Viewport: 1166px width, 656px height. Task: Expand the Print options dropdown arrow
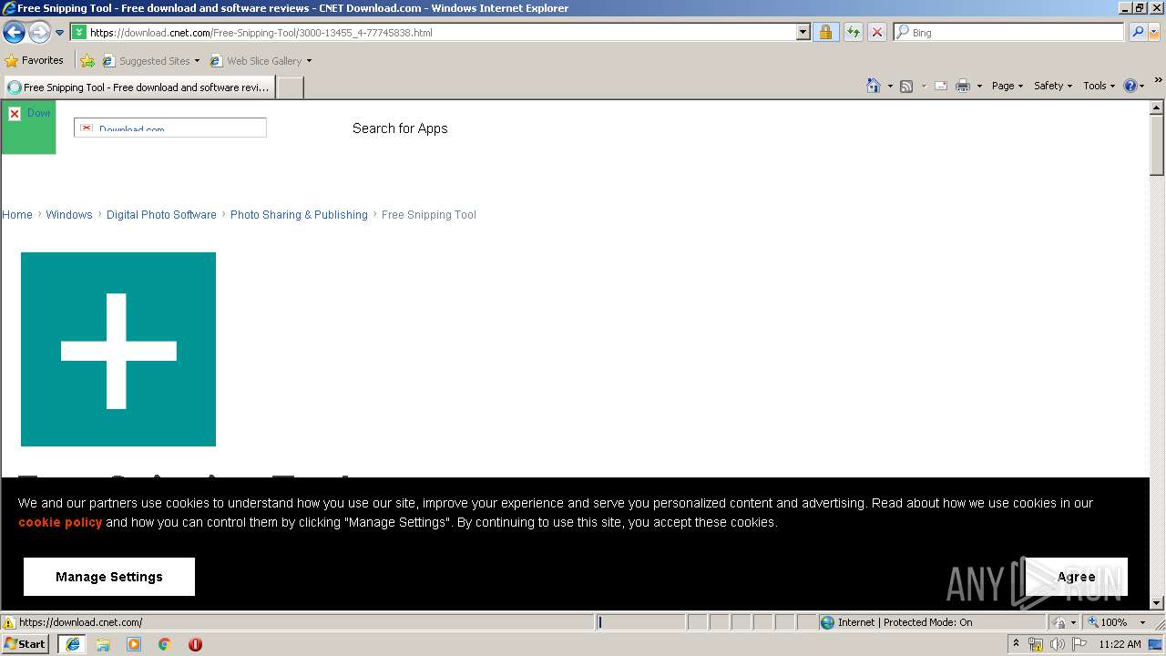[979, 86]
